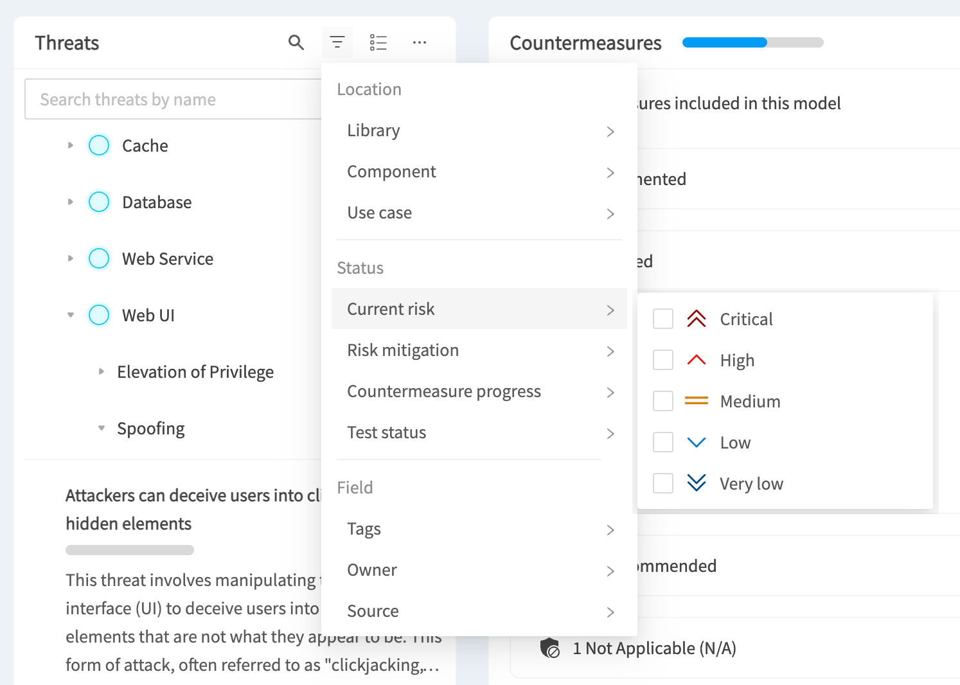Click the Database component circle icon
Viewport: 960px width, 685px height.
pyautogui.click(x=99, y=202)
